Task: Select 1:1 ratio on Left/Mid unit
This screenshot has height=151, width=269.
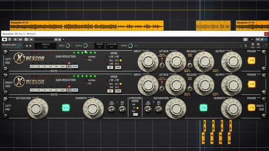Action: click(33, 66)
